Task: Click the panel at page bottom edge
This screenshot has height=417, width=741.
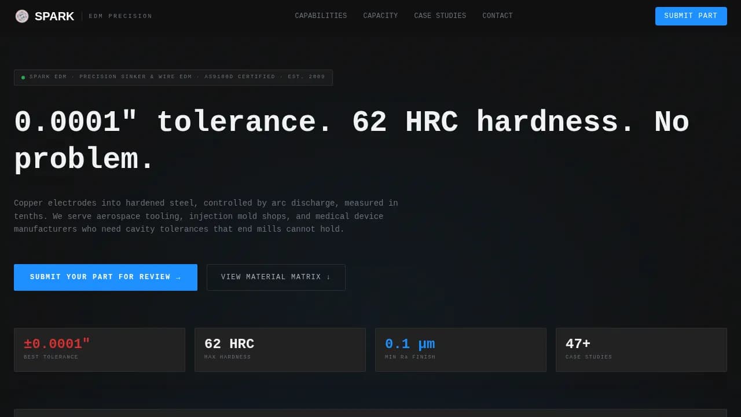Action: [x=370, y=413]
